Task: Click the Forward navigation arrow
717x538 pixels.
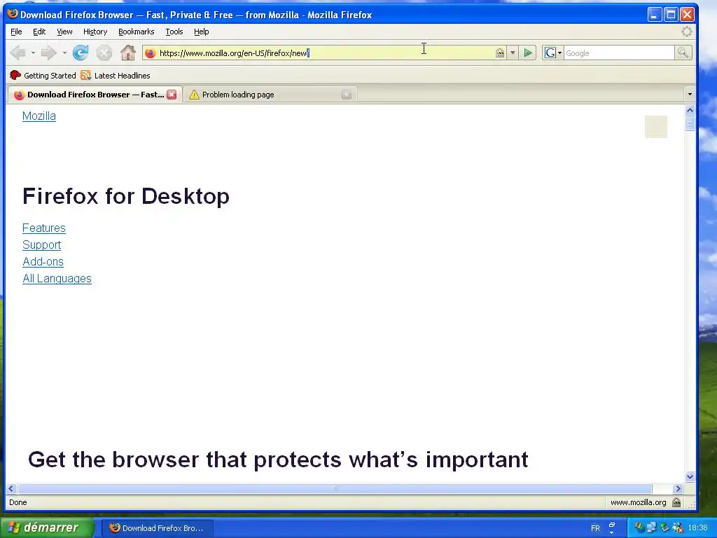Action: (x=48, y=53)
